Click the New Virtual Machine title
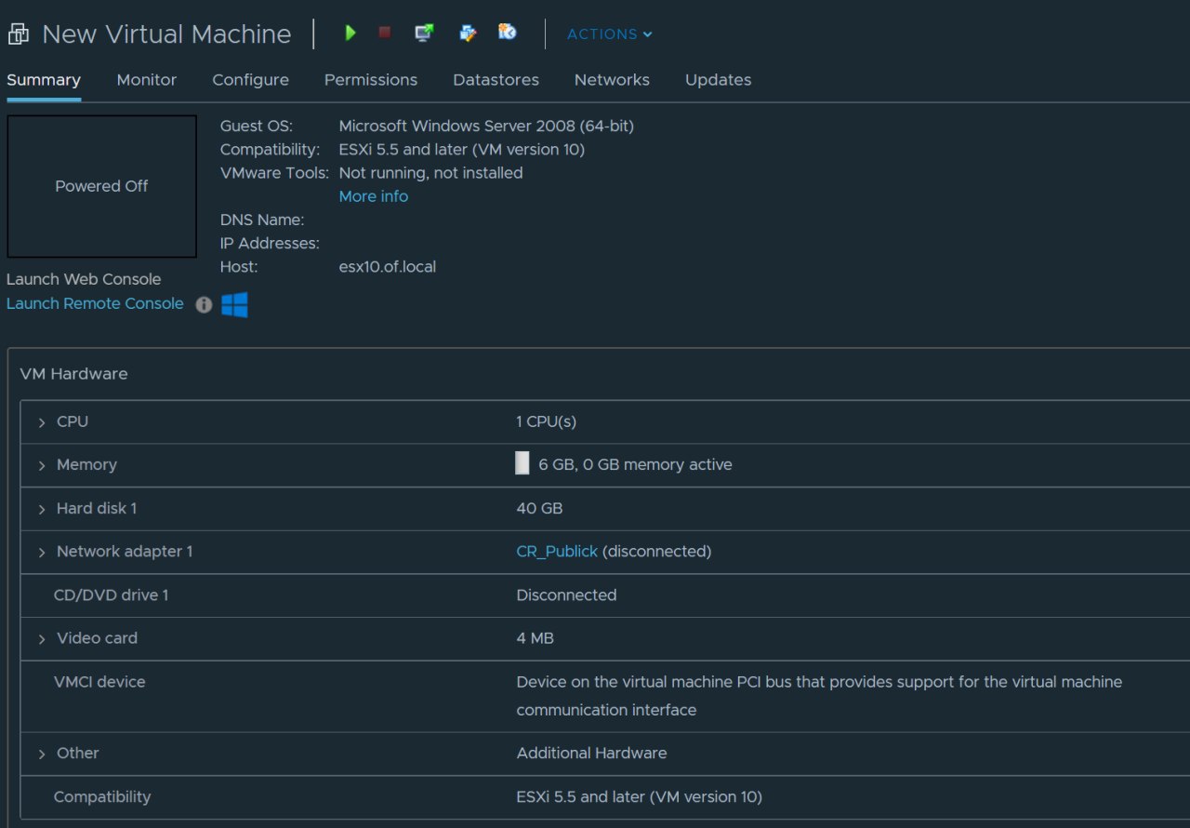The height and width of the screenshot is (828, 1190). [x=166, y=34]
